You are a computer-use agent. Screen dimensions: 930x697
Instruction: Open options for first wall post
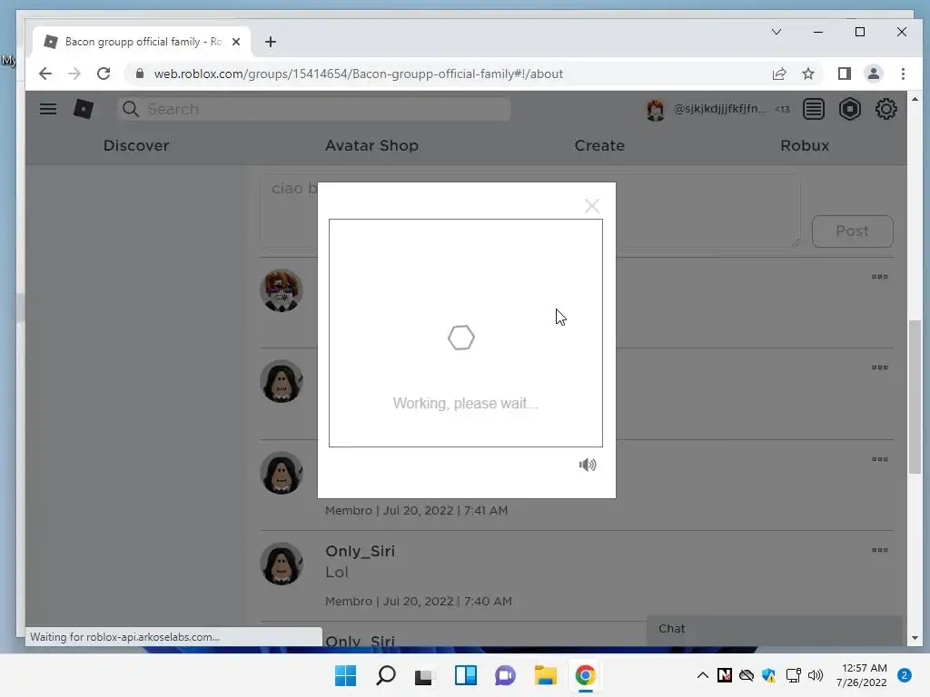point(879,277)
